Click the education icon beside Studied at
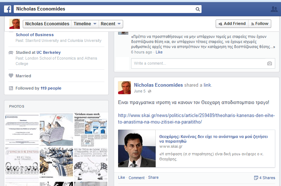 [11, 52]
